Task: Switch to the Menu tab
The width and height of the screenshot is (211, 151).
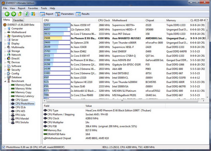Action: [x=6, y=20]
